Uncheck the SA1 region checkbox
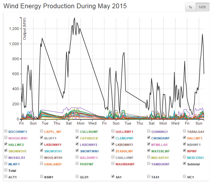213x182 pixels. [113, 177]
